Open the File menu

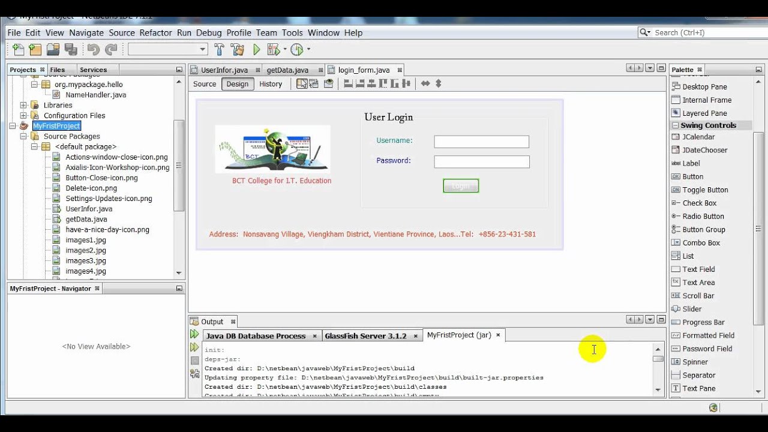point(14,33)
